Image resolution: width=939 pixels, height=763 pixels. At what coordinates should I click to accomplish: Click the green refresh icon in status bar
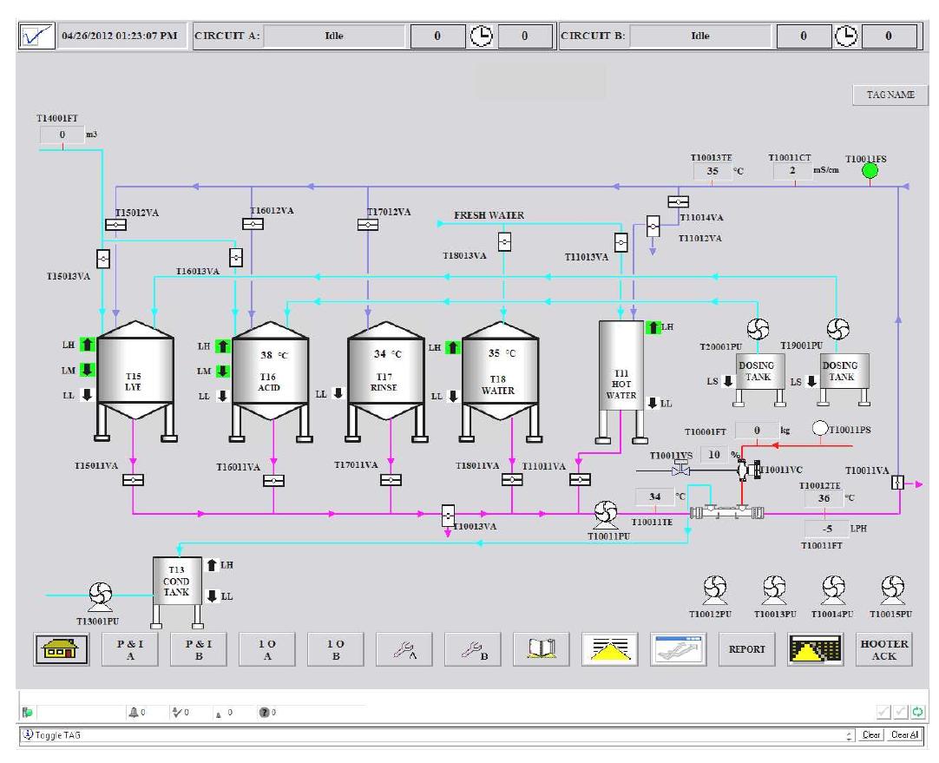917,712
